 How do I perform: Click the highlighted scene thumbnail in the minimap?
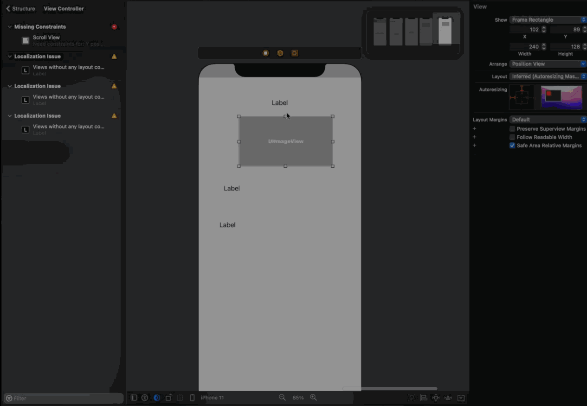click(445, 31)
